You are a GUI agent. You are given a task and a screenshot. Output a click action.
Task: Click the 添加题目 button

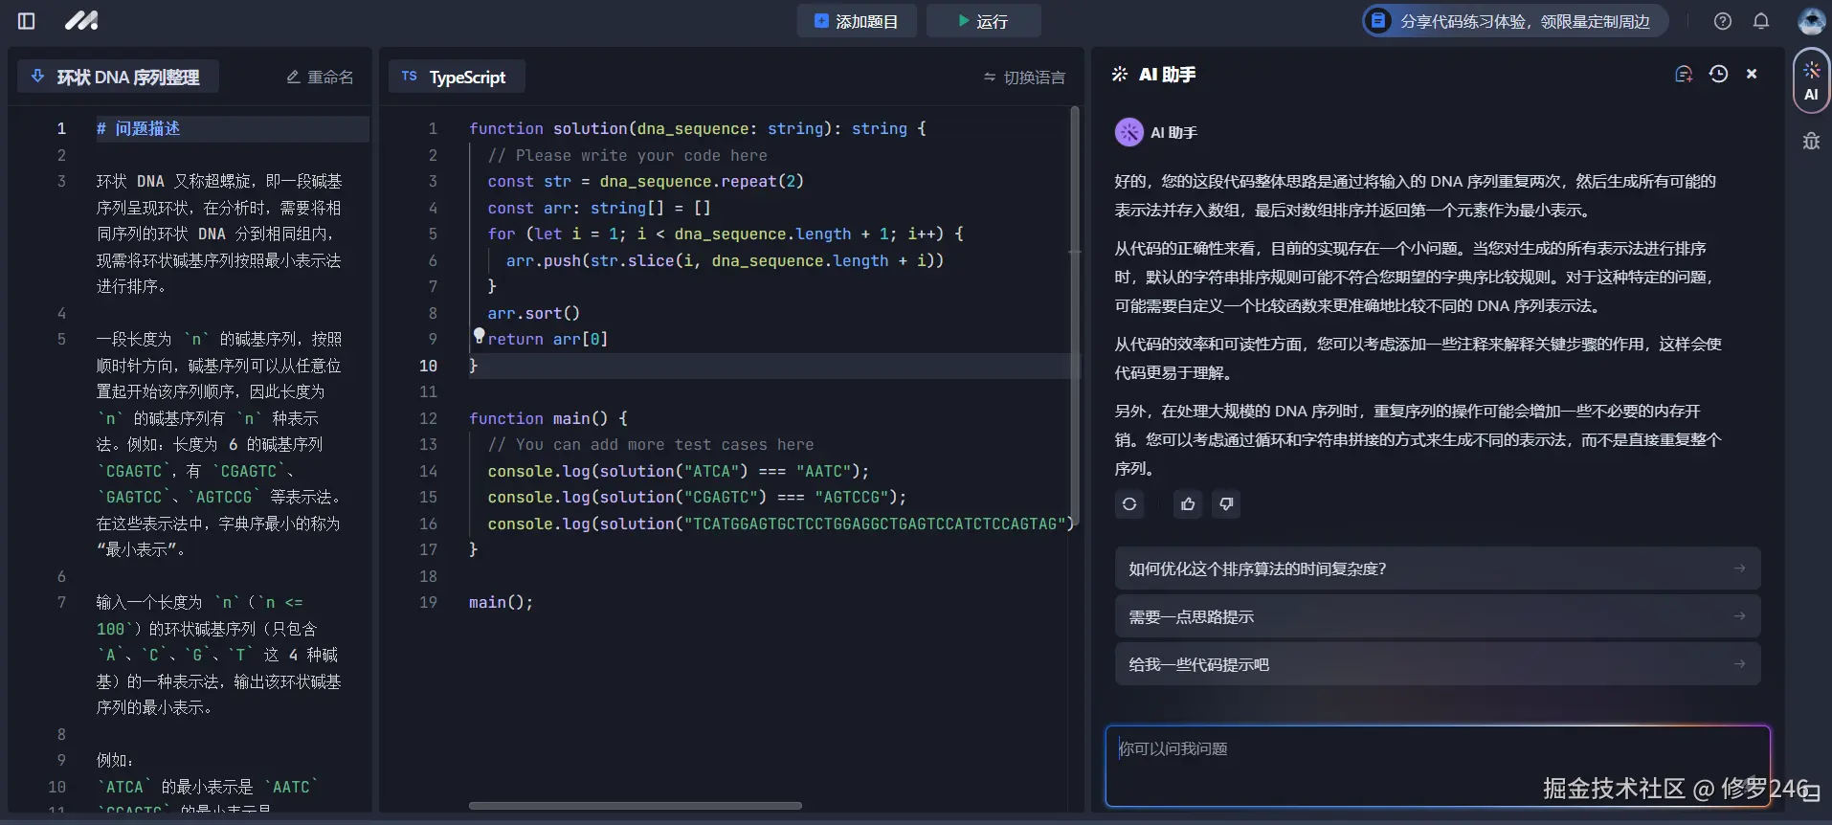[856, 21]
